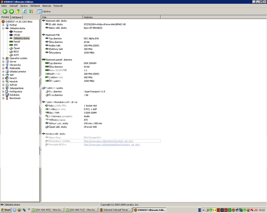This screenshot has height=213, width=267.
Task: Click the EPoX Europe B.V. company name
Action: 93,138
